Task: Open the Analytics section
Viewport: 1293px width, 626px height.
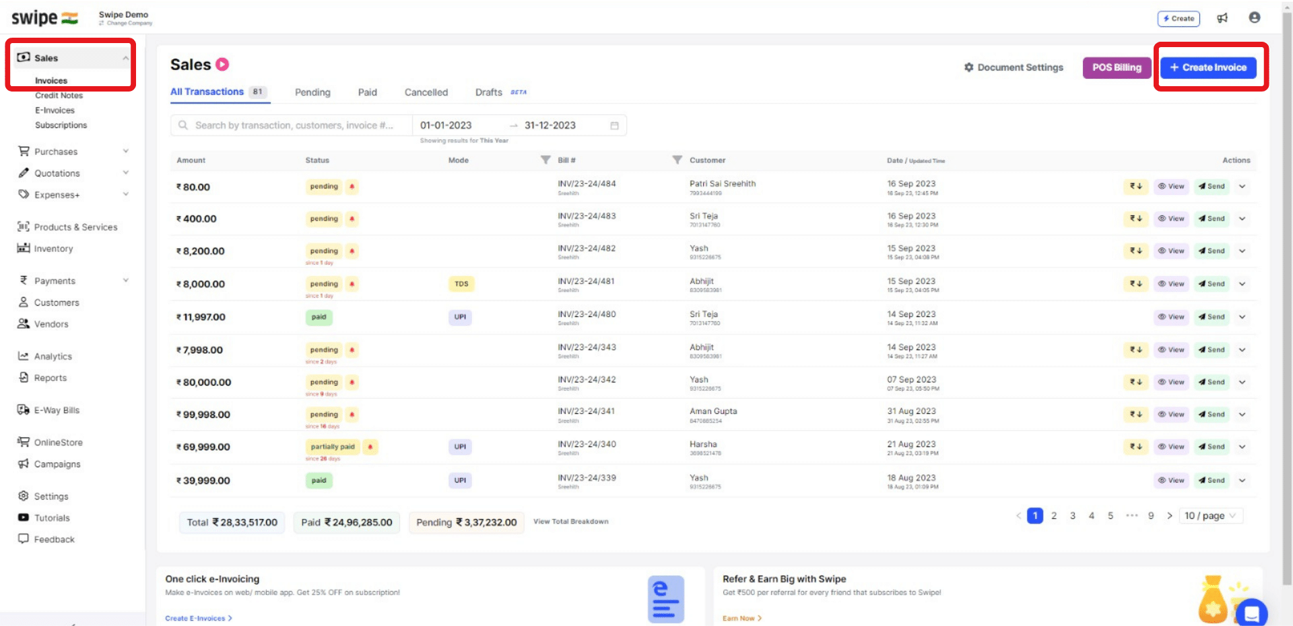Action: click(53, 356)
